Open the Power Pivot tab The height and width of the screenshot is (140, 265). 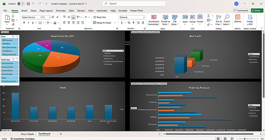coord(136,11)
